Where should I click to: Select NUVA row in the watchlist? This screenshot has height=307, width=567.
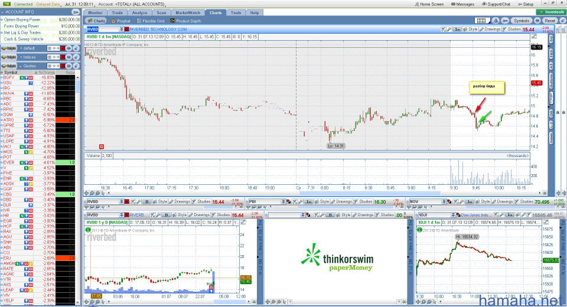38,93
